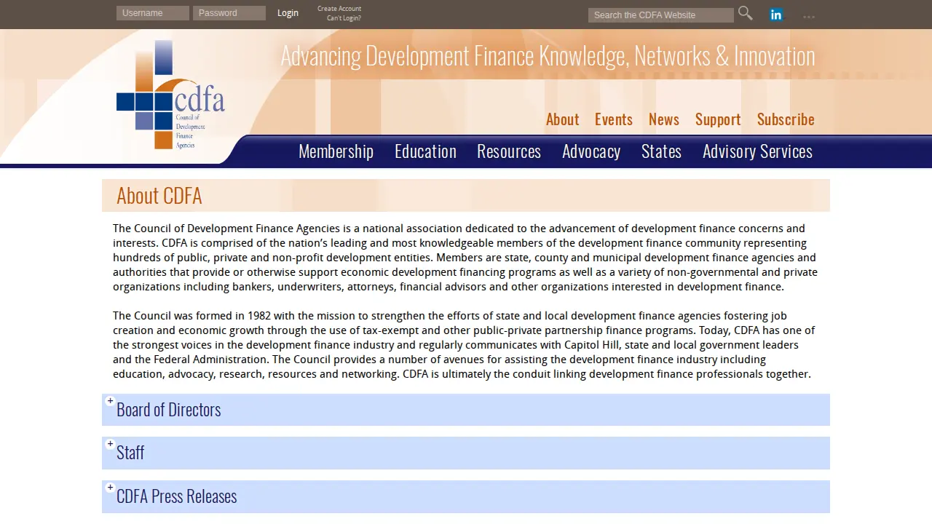The image size is (932, 524).
Task: Click the Create Account link
Action: (x=339, y=9)
